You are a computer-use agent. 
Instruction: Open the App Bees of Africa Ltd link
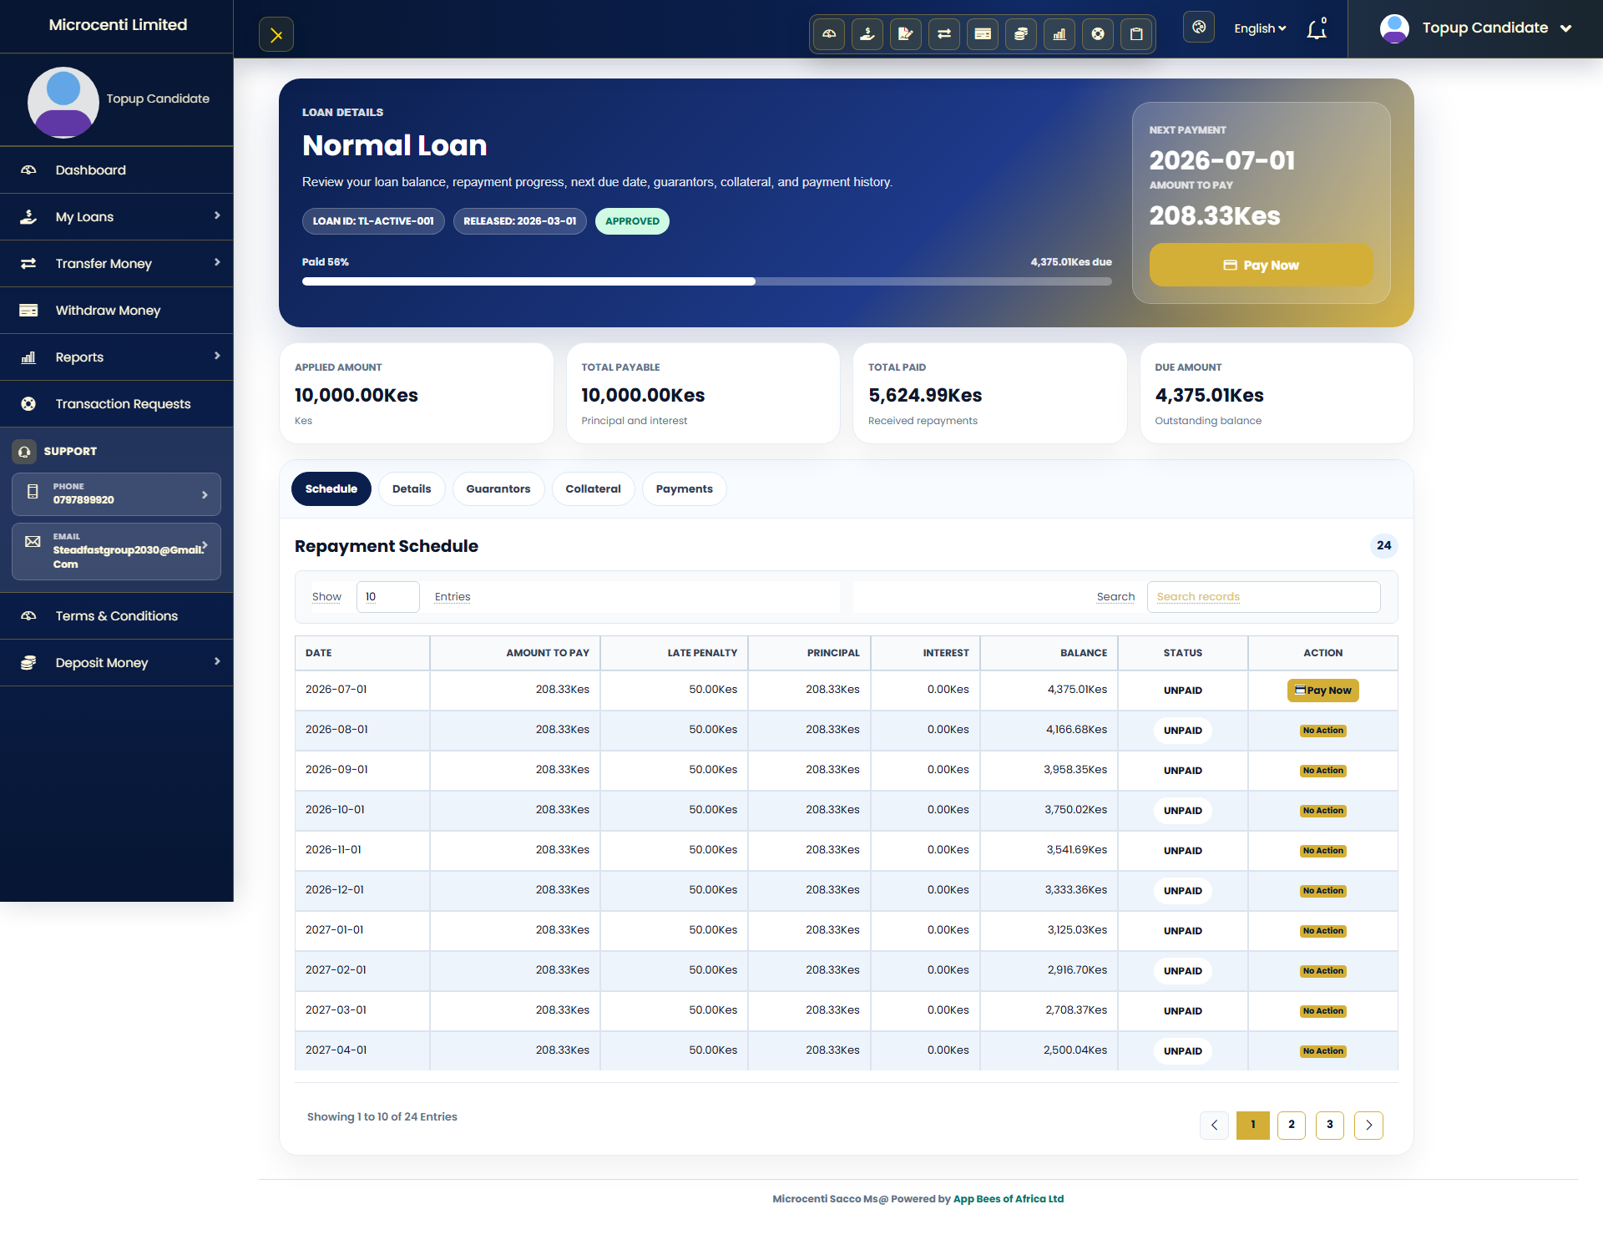click(x=1009, y=1199)
